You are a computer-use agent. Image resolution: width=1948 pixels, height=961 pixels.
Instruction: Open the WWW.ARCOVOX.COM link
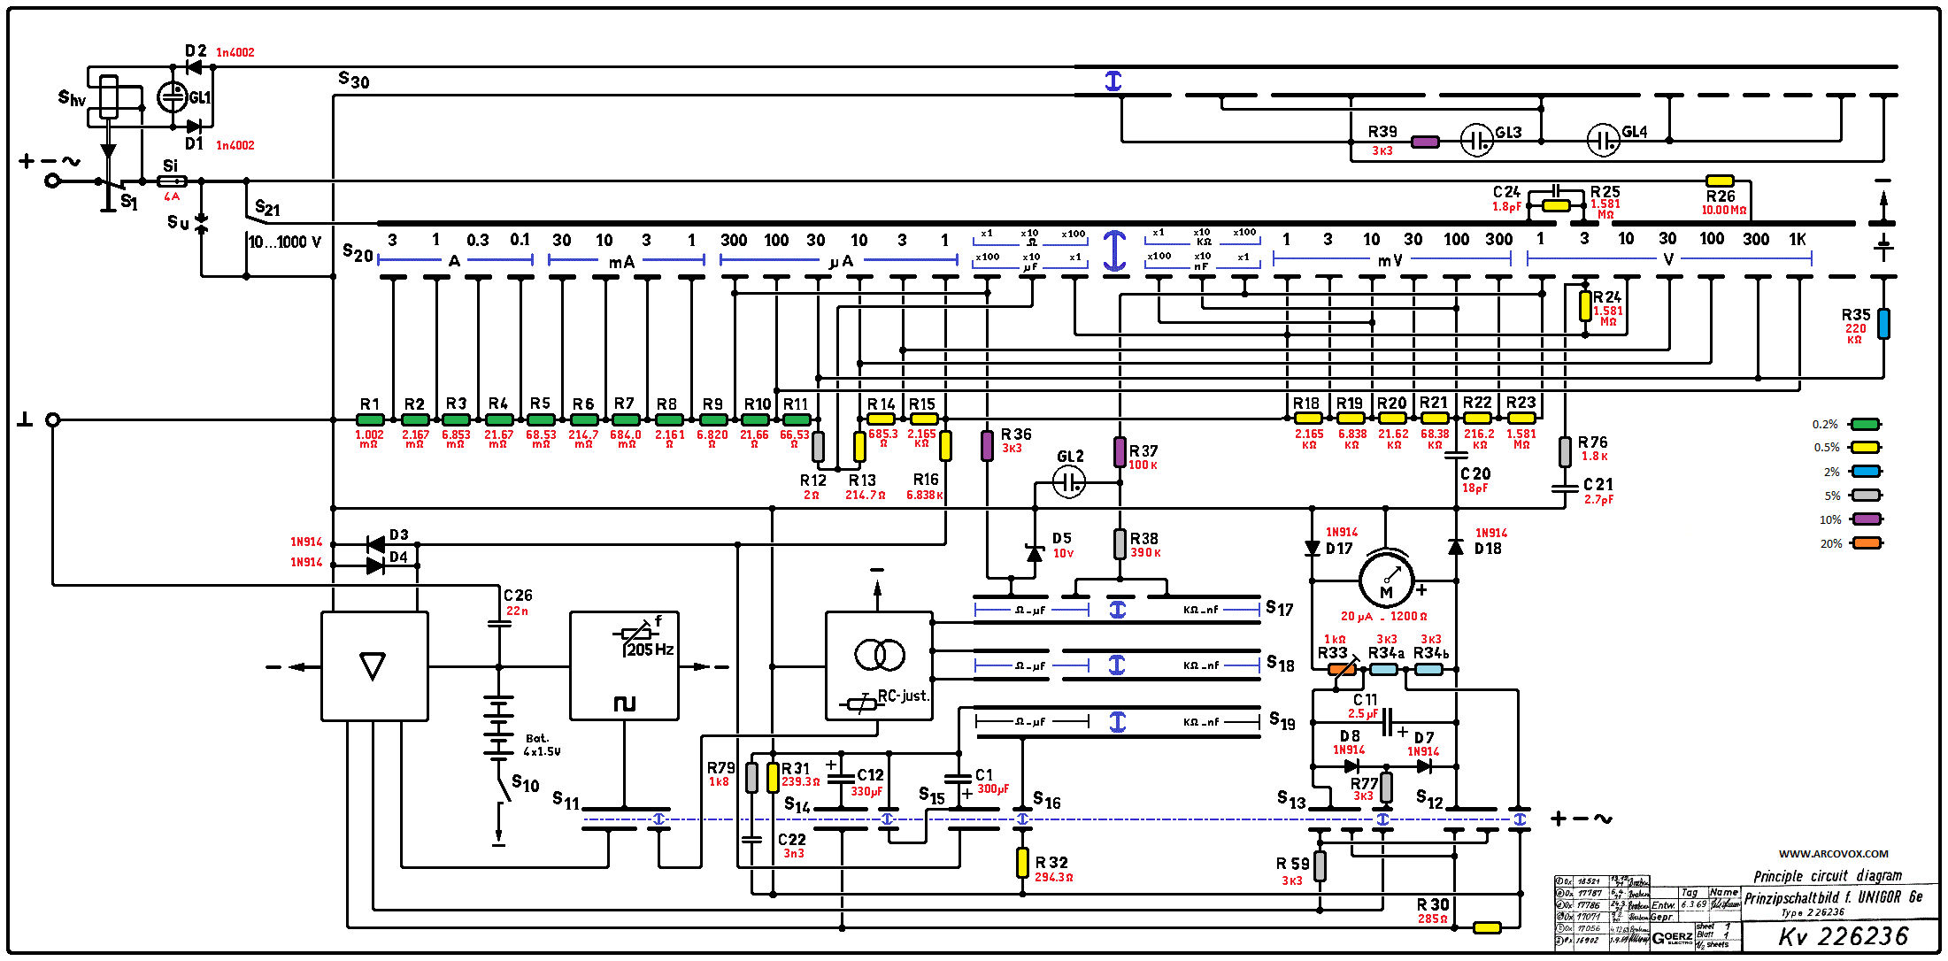(x=1833, y=854)
